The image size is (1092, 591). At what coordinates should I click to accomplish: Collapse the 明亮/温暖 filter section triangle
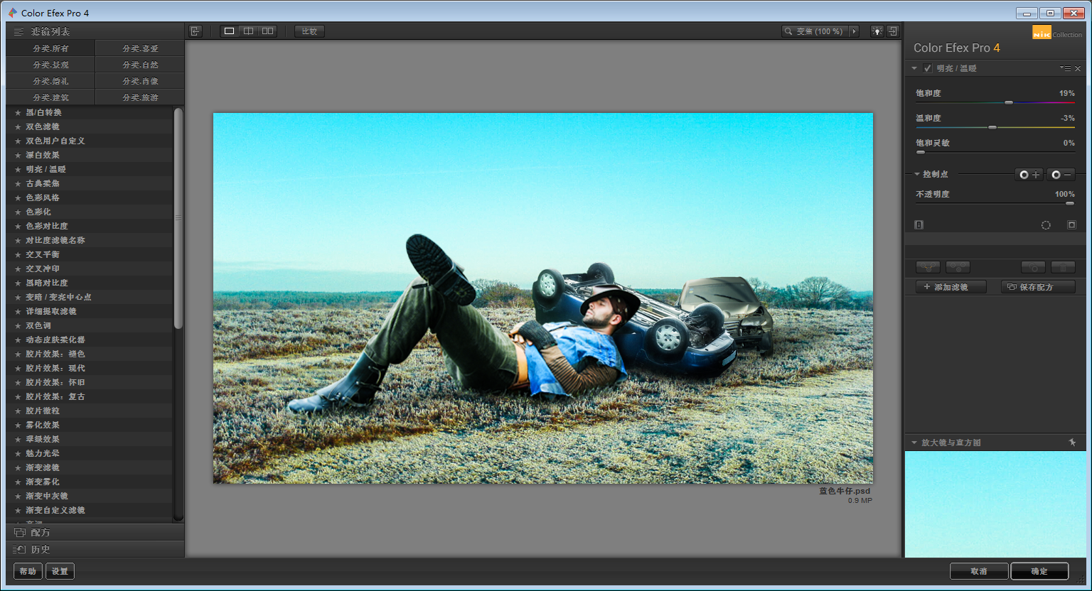coord(914,68)
